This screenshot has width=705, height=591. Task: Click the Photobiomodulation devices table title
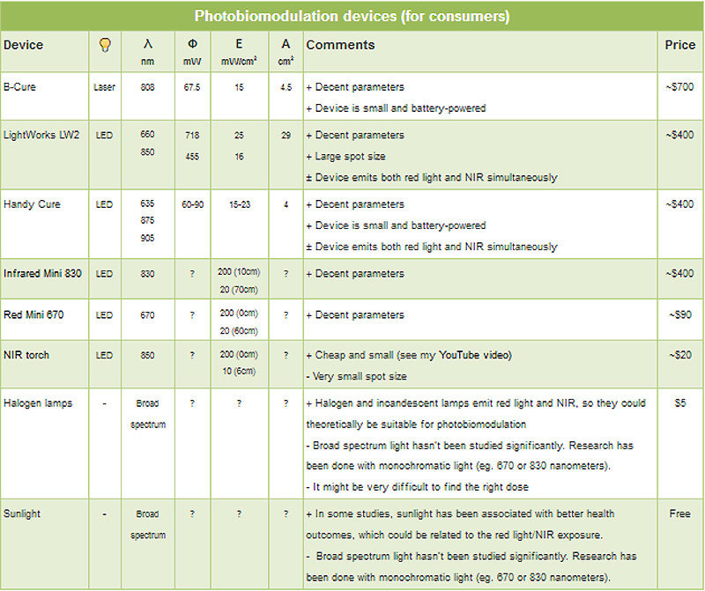click(x=352, y=16)
